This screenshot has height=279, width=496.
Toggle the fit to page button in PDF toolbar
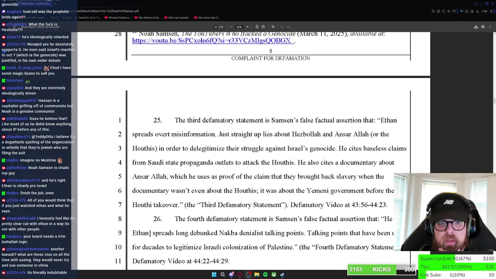(x=257, y=27)
